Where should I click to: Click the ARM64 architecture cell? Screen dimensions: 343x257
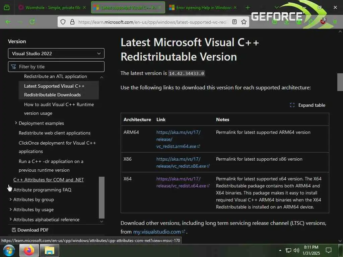pyautogui.click(x=131, y=132)
